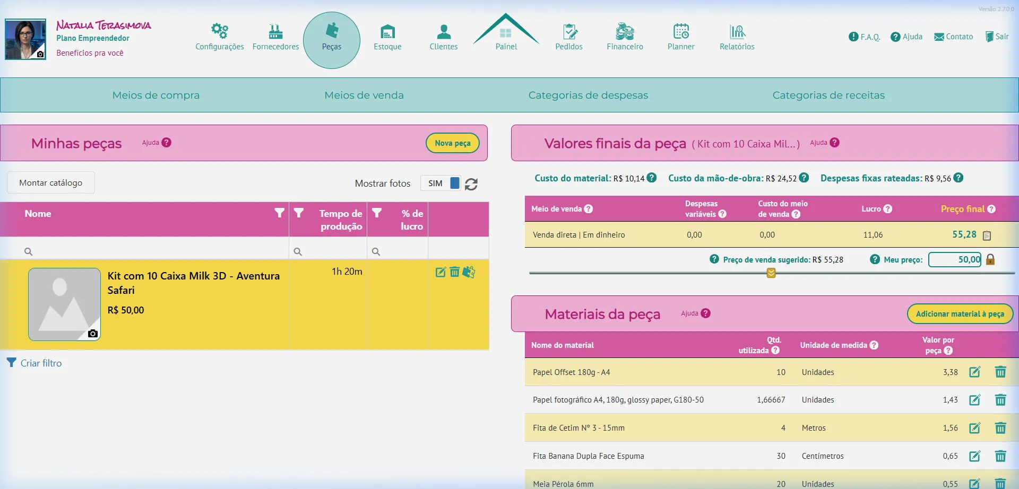Refresh the pieces list
1019x489 pixels.
(x=471, y=184)
